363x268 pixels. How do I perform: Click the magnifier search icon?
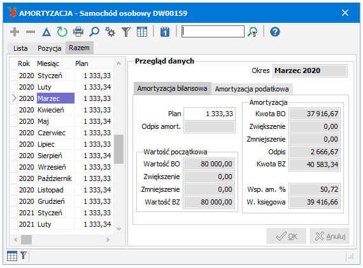point(94,32)
